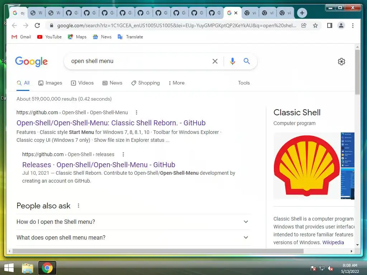Open Open-Shell-Menu Classic Shell Reborn result
The height and width of the screenshot is (275, 367).
click(x=111, y=123)
